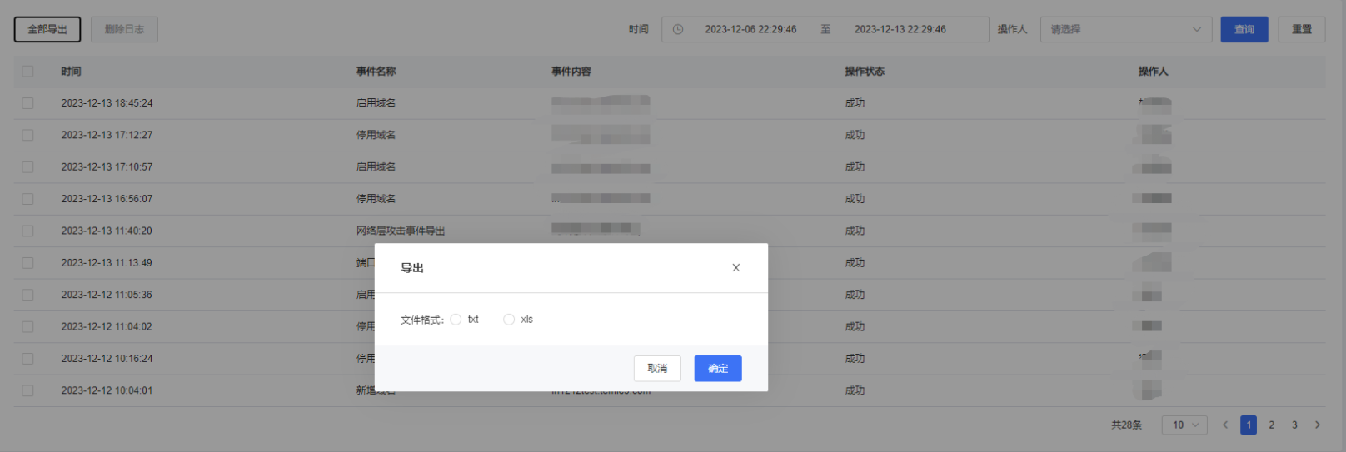Click 停用域名 in the 17:12:27 row

coord(376,135)
